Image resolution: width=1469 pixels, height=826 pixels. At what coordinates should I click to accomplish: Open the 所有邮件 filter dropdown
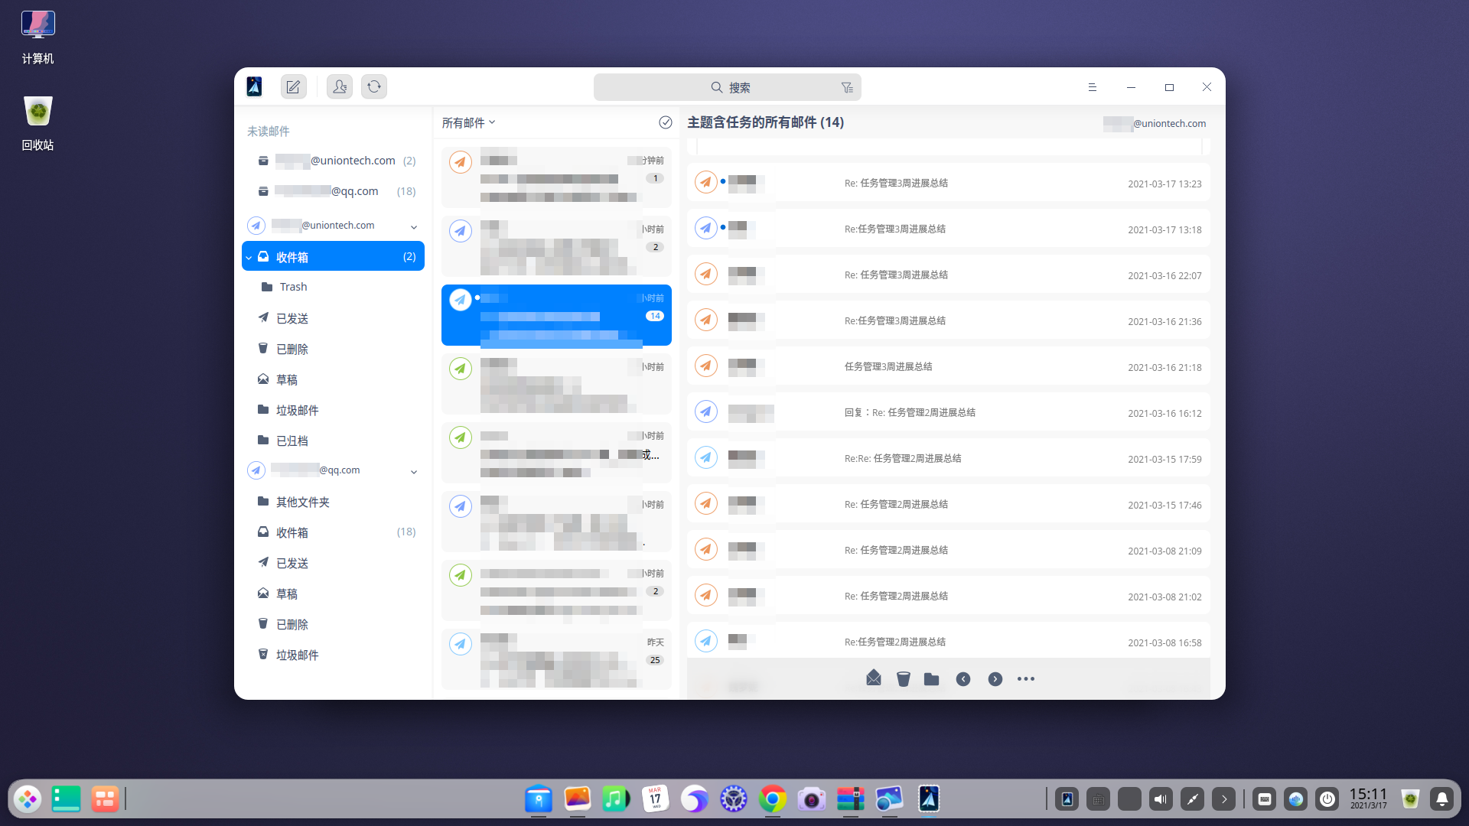(468, 122)
